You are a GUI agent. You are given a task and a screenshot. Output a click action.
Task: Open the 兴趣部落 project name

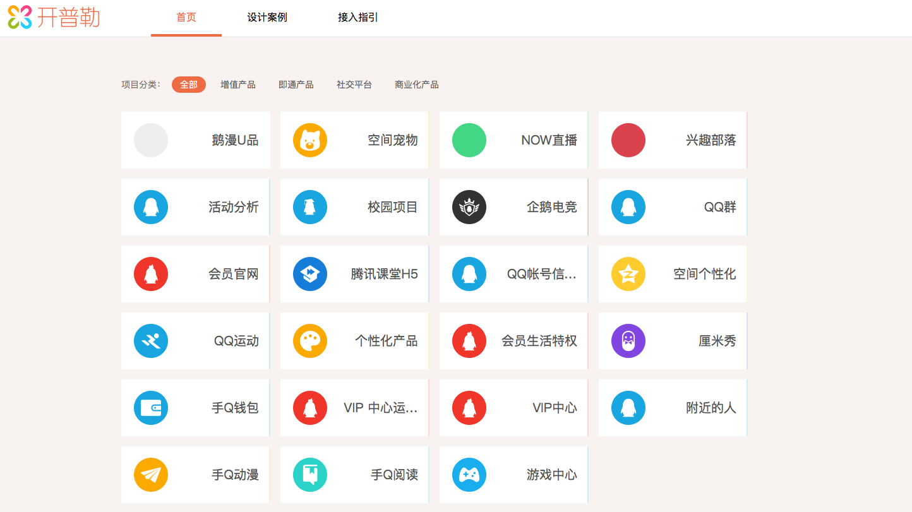[x=711, y=140]
